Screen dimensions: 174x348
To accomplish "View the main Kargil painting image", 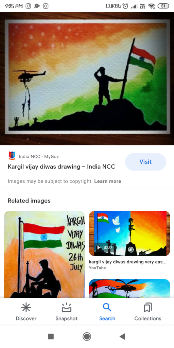I will point(87,79).
